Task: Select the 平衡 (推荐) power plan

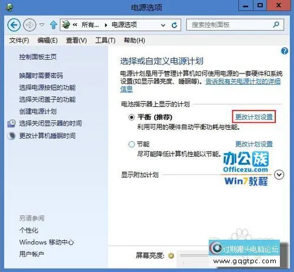Action: pyautogui.click(x=132, y=117)
